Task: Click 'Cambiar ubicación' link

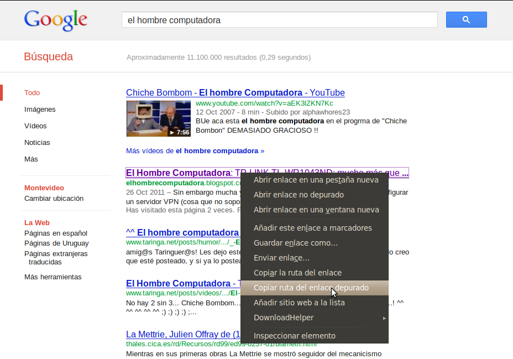Action: coord(54,199)
